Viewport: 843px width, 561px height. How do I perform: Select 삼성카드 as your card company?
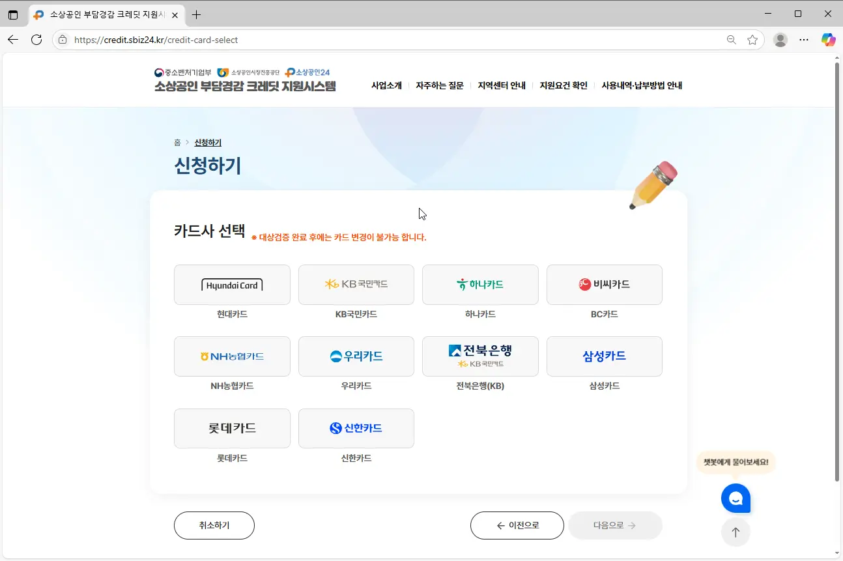coord(605,356)
